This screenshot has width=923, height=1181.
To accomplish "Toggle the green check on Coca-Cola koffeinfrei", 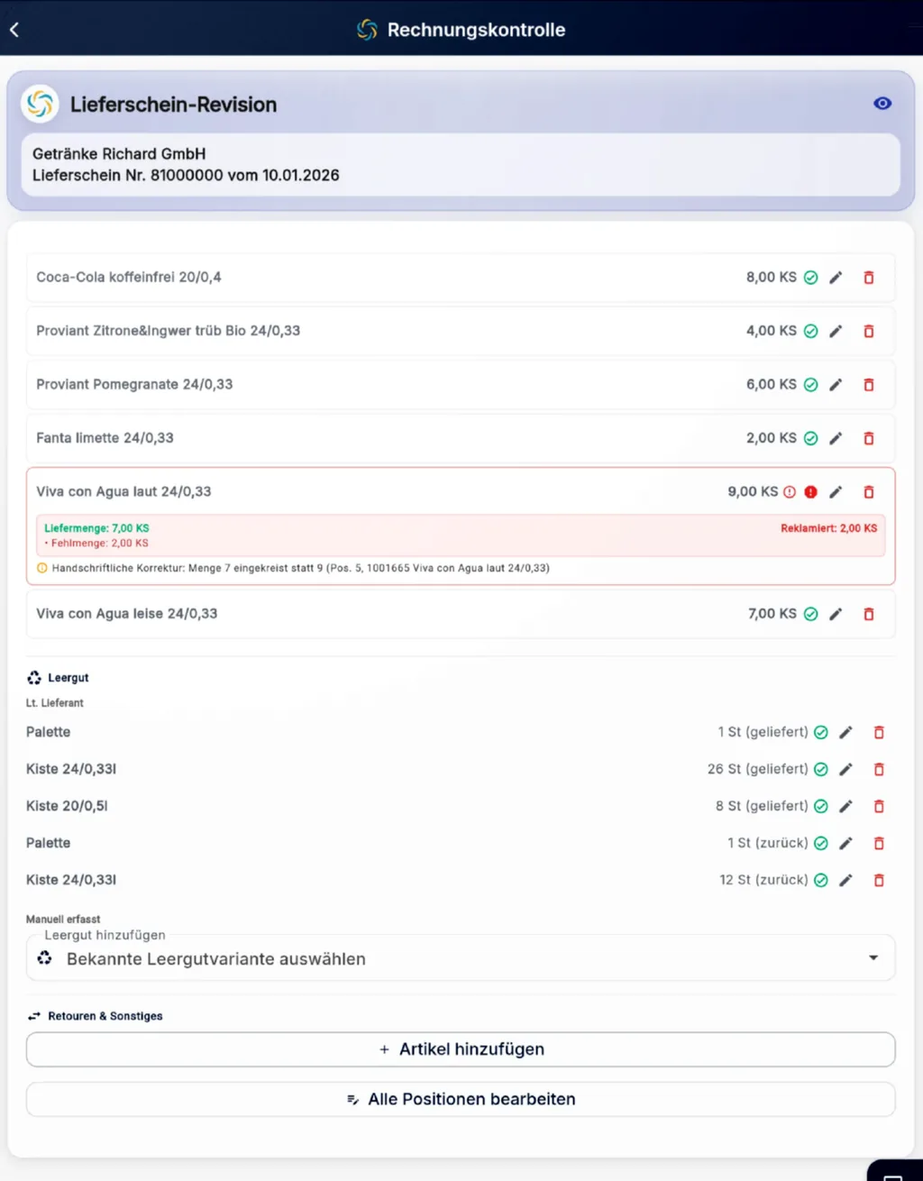I will [810, 278].
